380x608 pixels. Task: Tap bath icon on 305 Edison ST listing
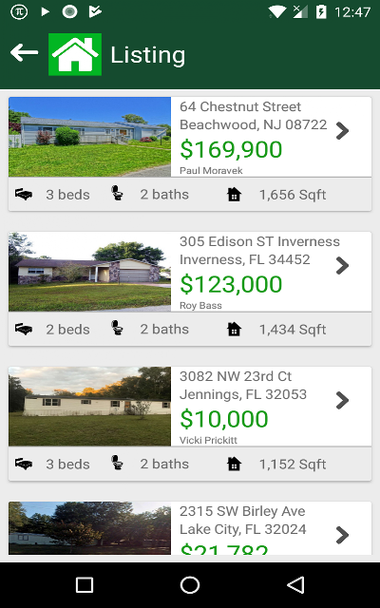point(117,328)
